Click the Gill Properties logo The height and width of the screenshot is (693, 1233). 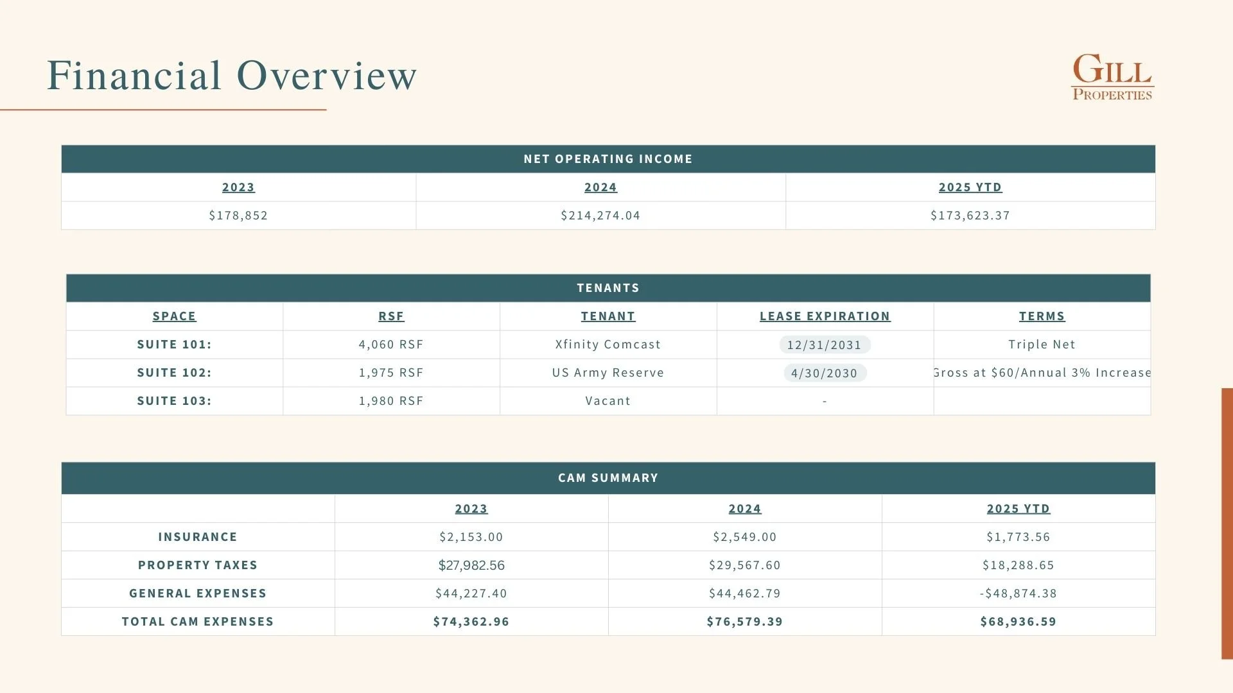tap(1112, 77)
